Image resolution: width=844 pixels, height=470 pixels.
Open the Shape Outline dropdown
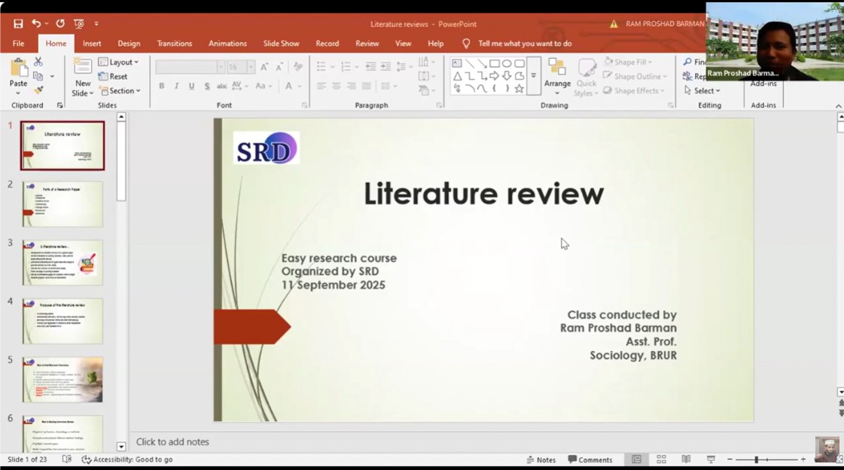[635, 76]
